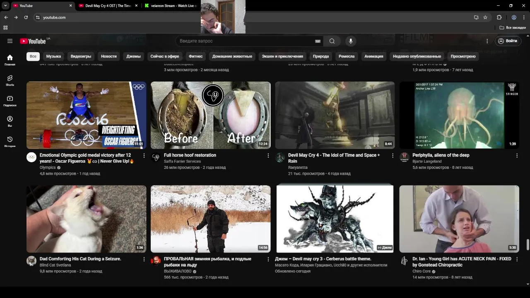Viewport: 530px width, 298px height.
Task: Open Dad Comforting His Cat title link
Action: 80,259
